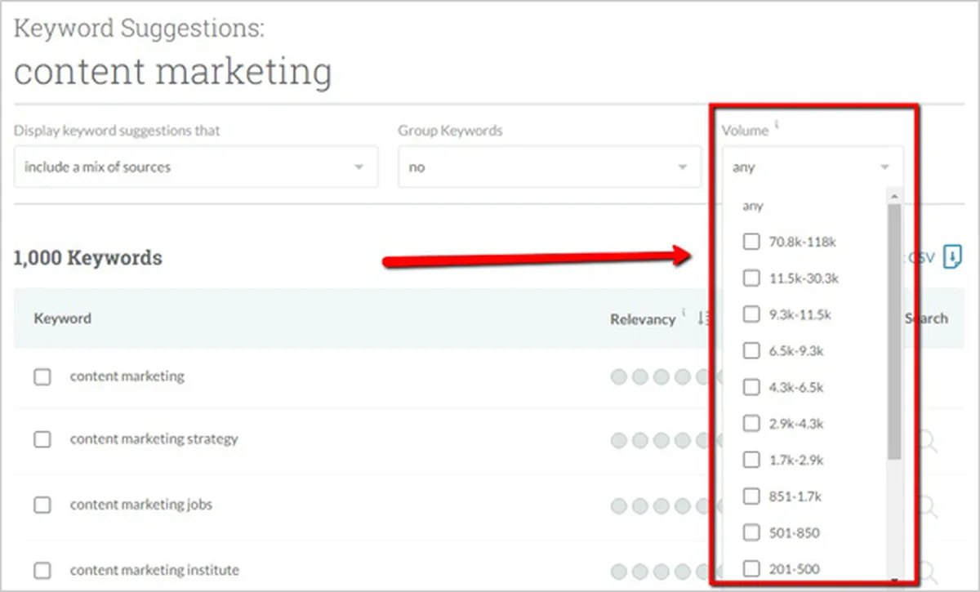Click the 'content marketing jobs' keyword text
980x592 pixels.
click(x=141, y=505)
